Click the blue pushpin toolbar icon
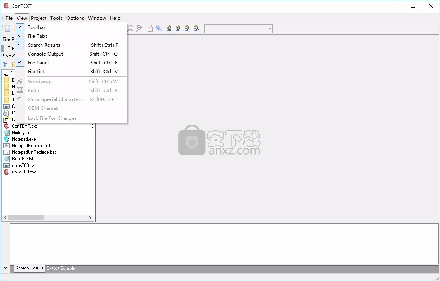This screenshot has height=281, width=440. point(159,29)
